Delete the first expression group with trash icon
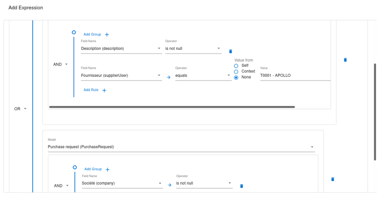 [345, 59]
